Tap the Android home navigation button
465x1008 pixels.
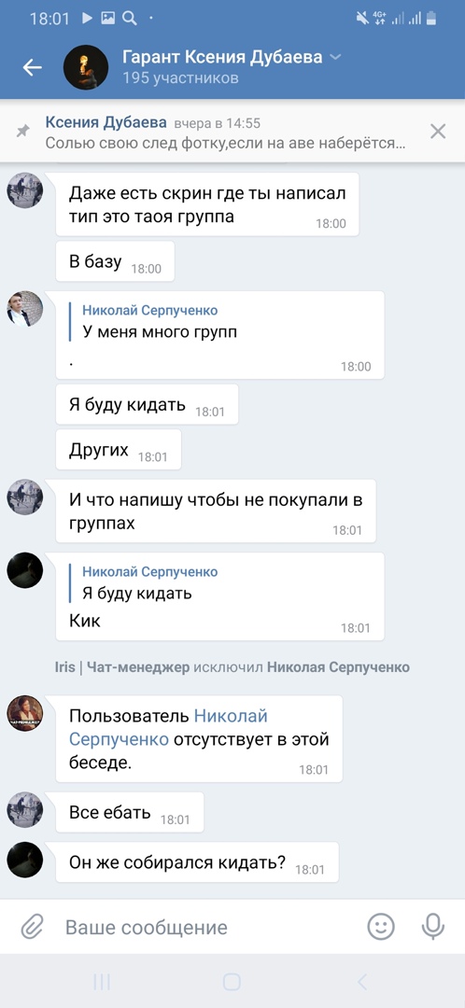[x=232, y=982]
